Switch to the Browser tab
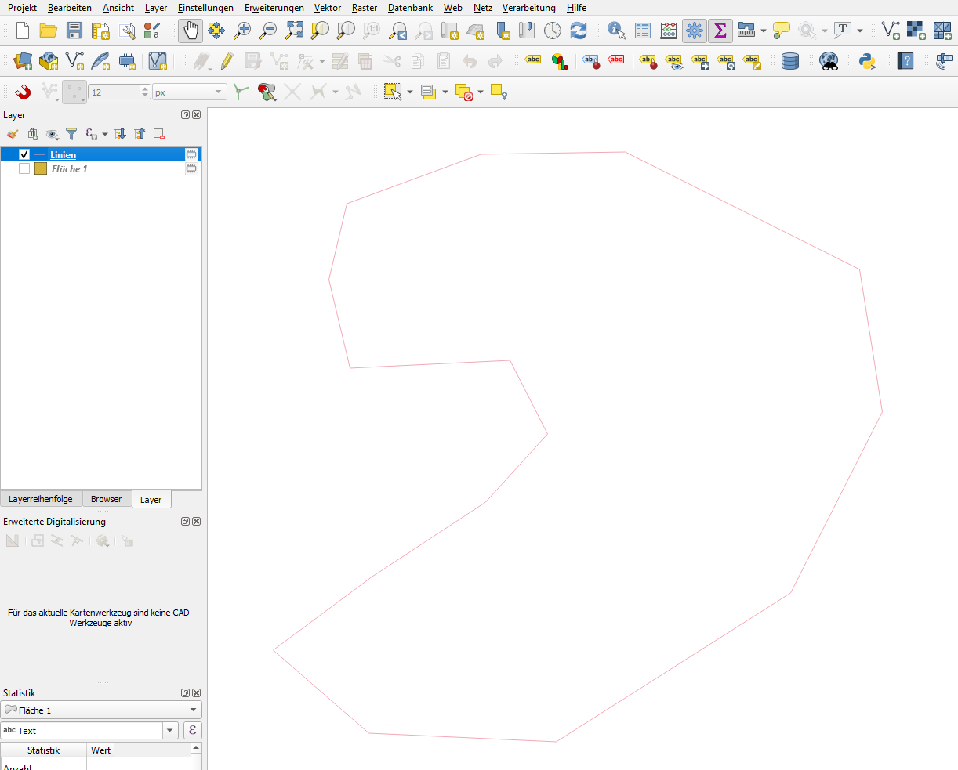This screenshot has width=958, height=770. 106,499
